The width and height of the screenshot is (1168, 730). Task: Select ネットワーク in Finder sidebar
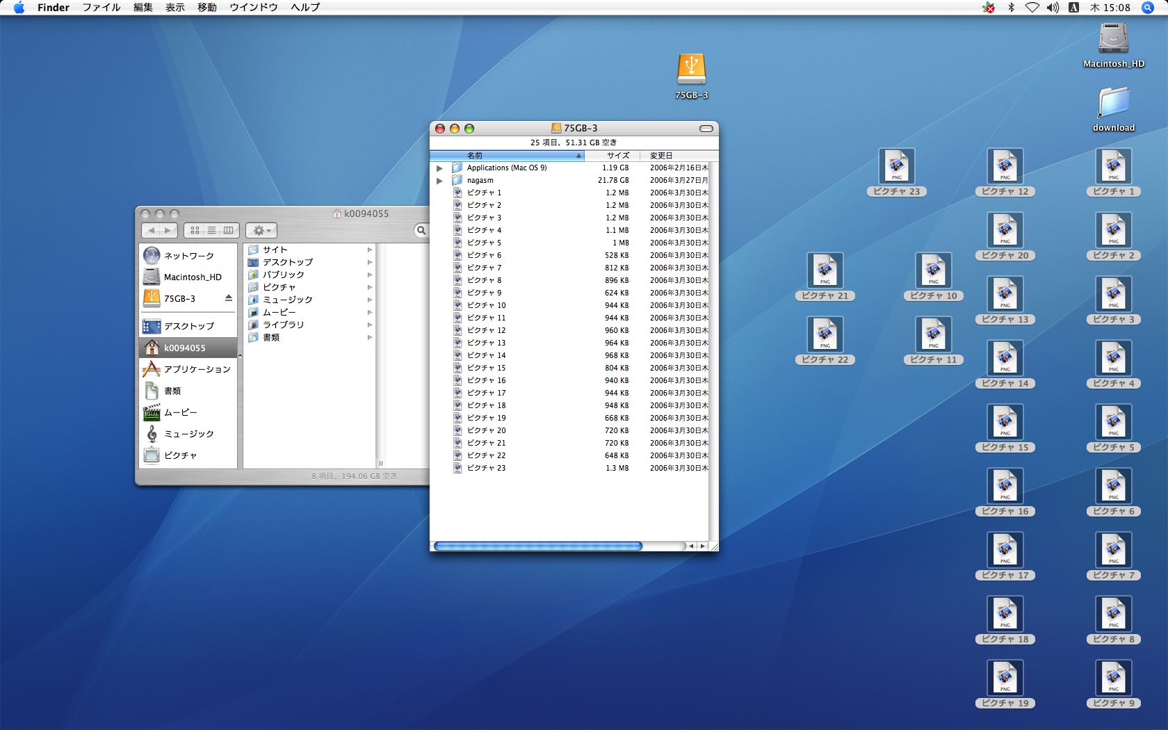[188, 256]
